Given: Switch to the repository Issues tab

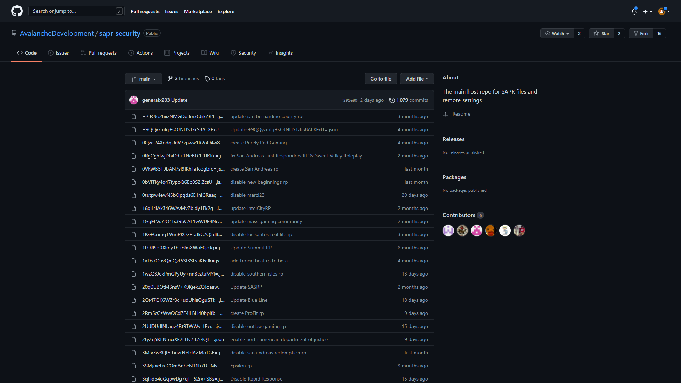Looking at the screenshot, I should [59, 53].
